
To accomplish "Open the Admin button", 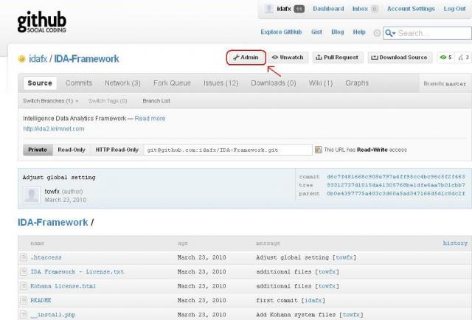I will pos(246,58).
